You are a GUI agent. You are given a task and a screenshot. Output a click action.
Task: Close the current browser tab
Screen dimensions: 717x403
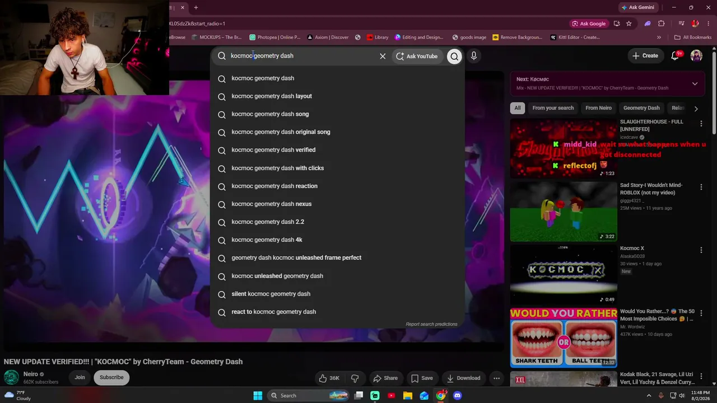(182, 7)
